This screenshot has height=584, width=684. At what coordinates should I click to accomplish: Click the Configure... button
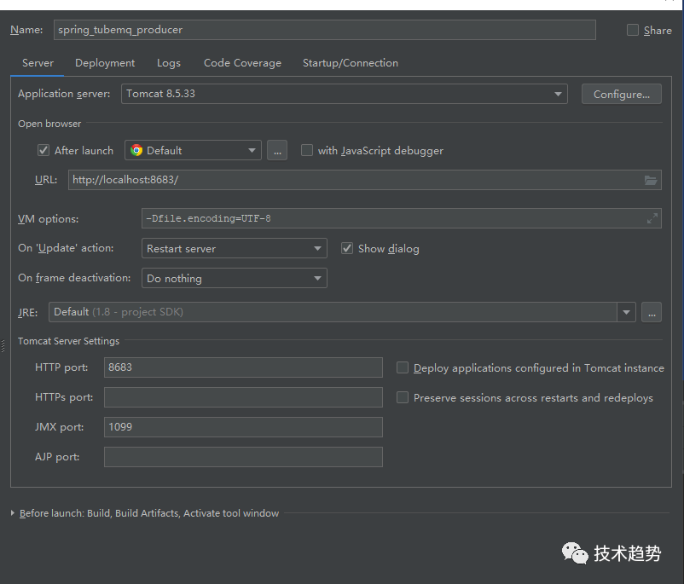[621, 95]
